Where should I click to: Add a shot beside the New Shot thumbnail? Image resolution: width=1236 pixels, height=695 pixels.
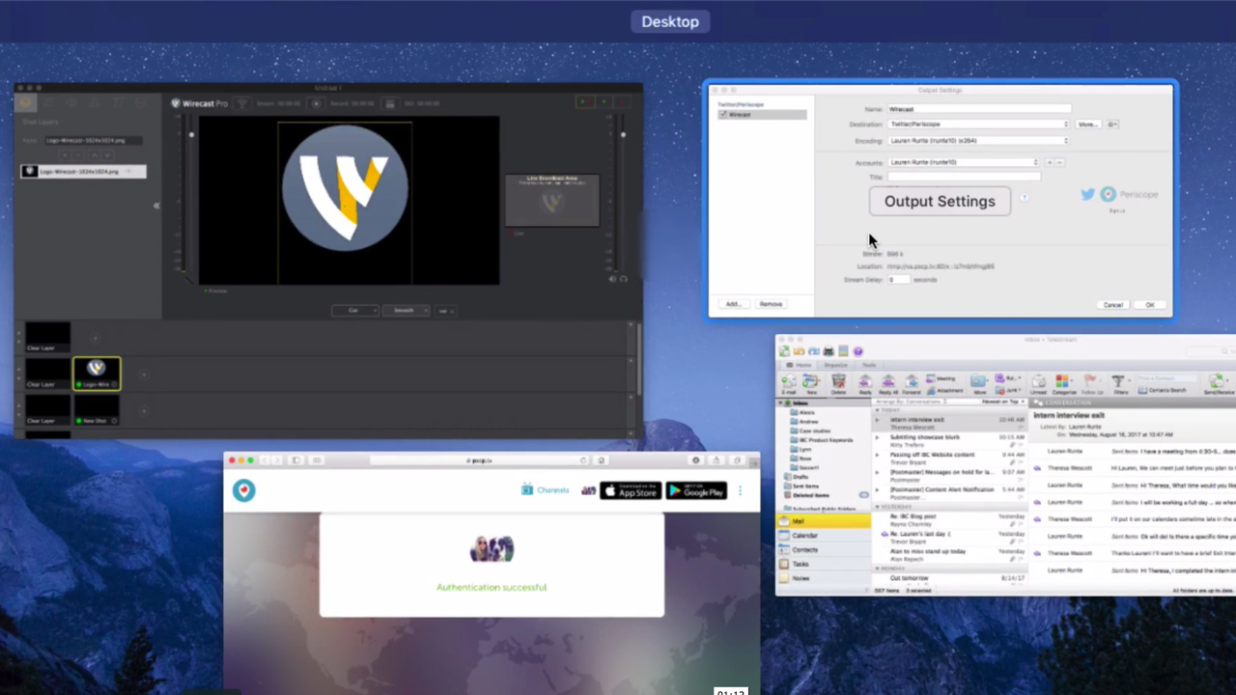click(144, 410)
